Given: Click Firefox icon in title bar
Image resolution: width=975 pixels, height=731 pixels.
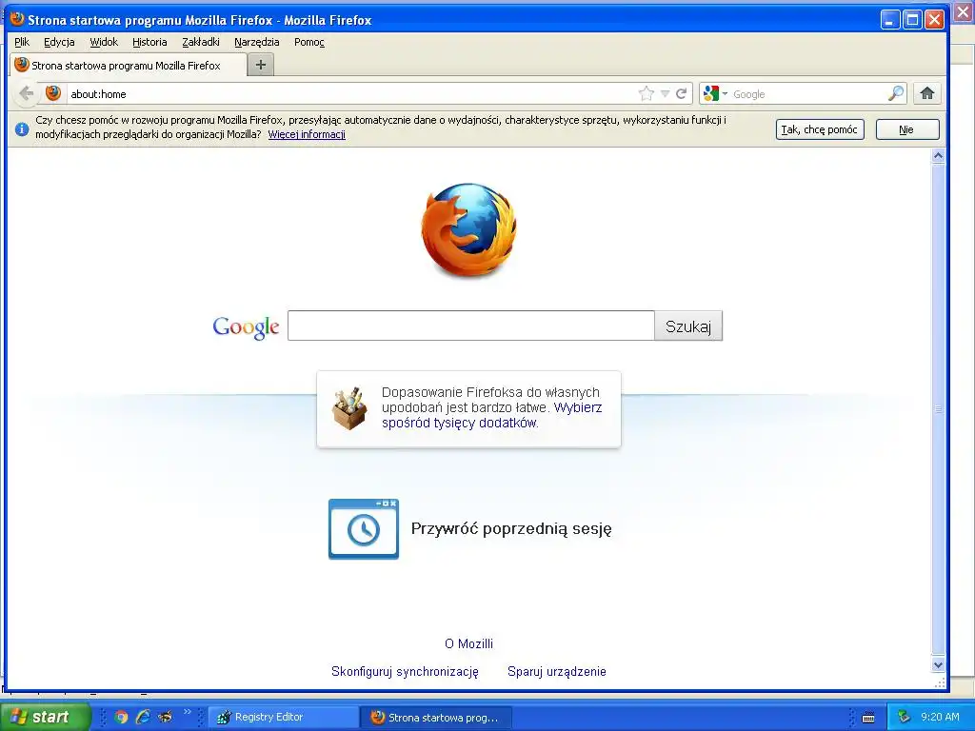Looking at the screenshot, I should coord(17,19).
